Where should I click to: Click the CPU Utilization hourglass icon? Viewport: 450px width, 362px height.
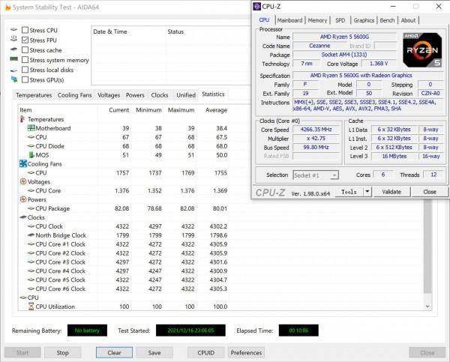(31, 307)
